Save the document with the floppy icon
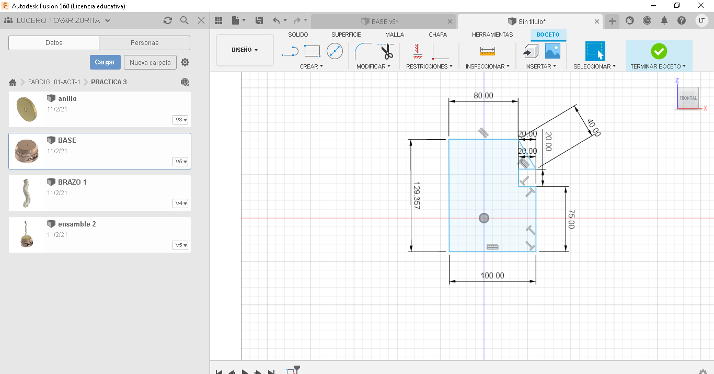Screen dimensions: 714x374 259,20
